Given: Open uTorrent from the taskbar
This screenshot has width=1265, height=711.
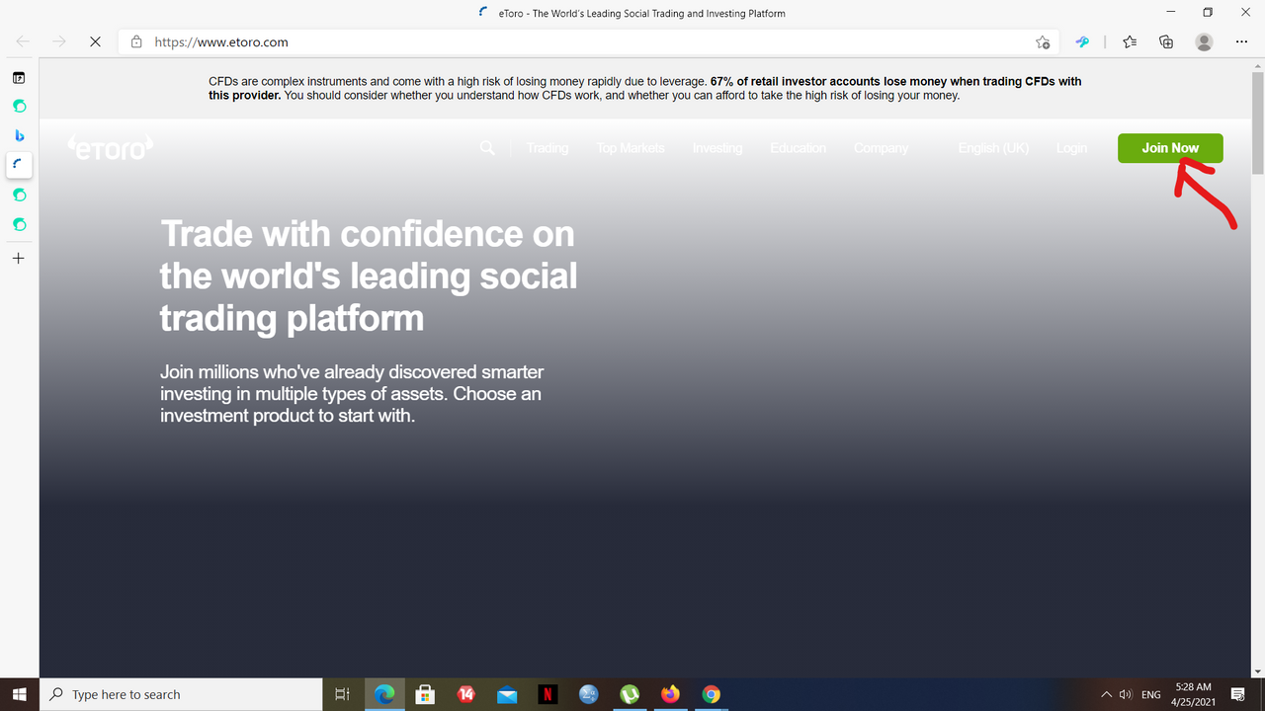Looking at the screenshot, I should [x=630, y=694].
